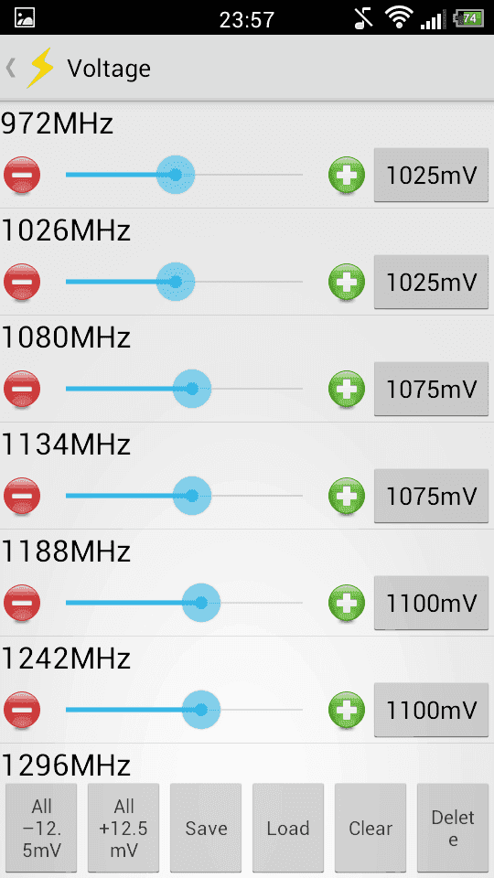Save the current voltage profile
494x878 pixels.
(x=206, y=829)
